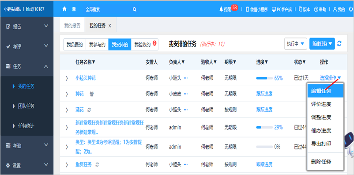Show more owners for 重复任务 row
The height and width of the screenshot is (175, 354).
[186, 164]
